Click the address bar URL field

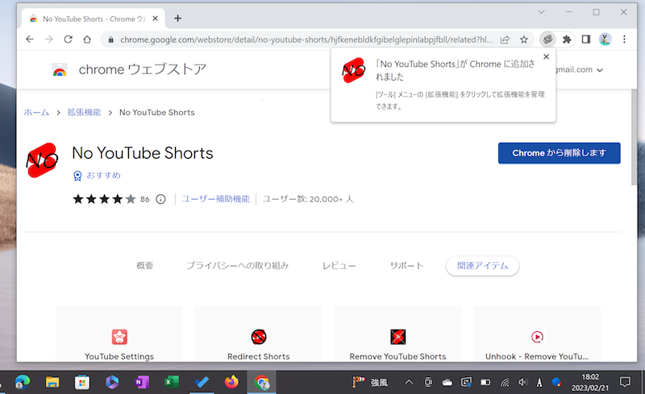pyautogui.click(x=298, y=39)
